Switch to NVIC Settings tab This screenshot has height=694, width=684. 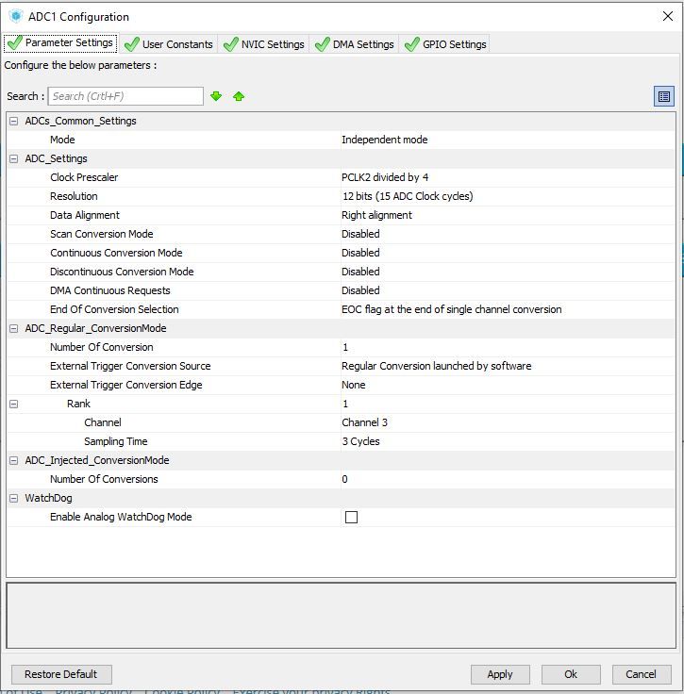264,44
